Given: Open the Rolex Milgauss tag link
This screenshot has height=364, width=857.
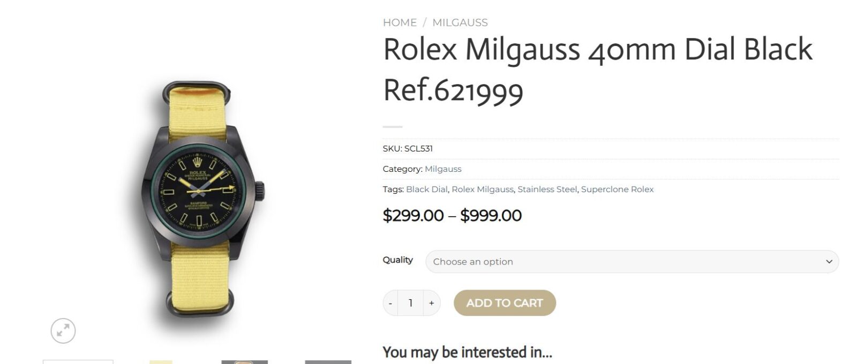Looking at the screenshot, I should click(482, 189).
